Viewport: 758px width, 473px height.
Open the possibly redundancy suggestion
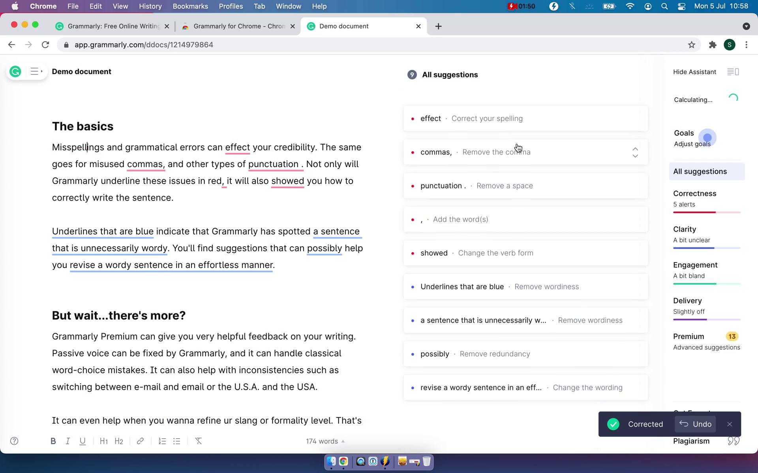[x=525, y=354]
